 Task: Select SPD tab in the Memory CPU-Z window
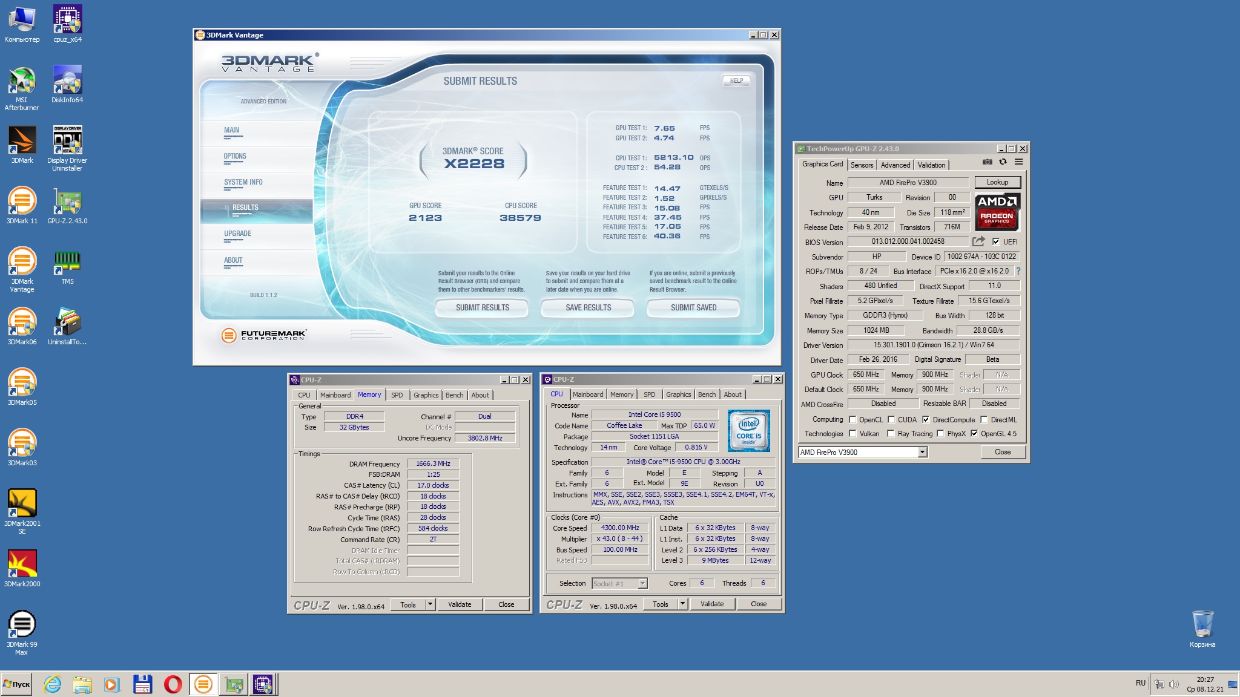click(397, 395)
